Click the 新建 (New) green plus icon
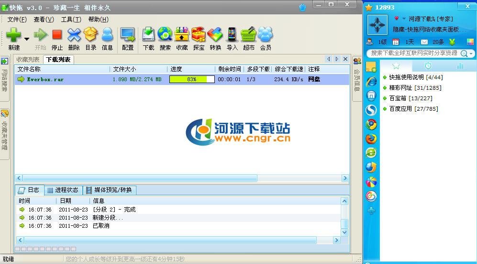The width and height of the screenshot is (477, 264). (14, 35)
